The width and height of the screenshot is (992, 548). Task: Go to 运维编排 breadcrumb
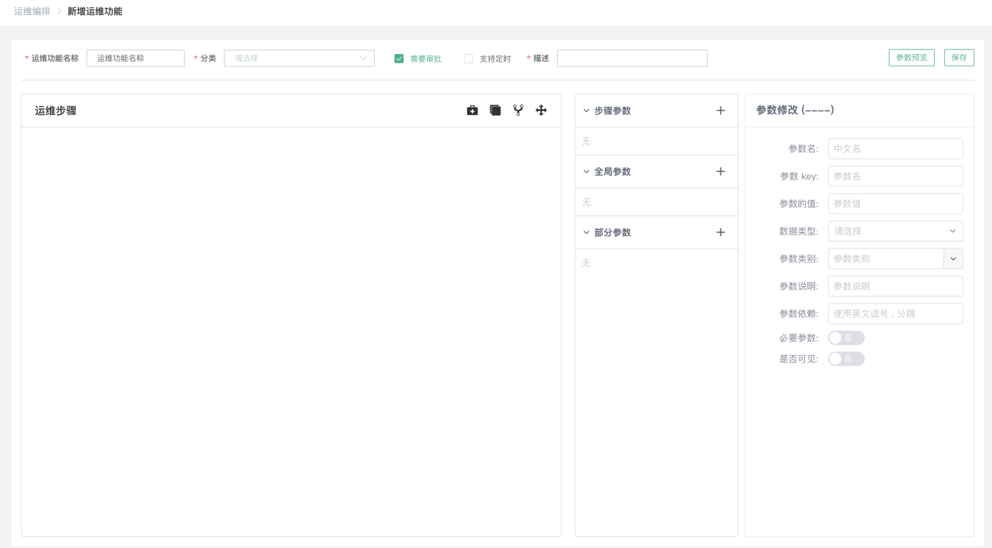pyautogui.click(x=32, y=11)
